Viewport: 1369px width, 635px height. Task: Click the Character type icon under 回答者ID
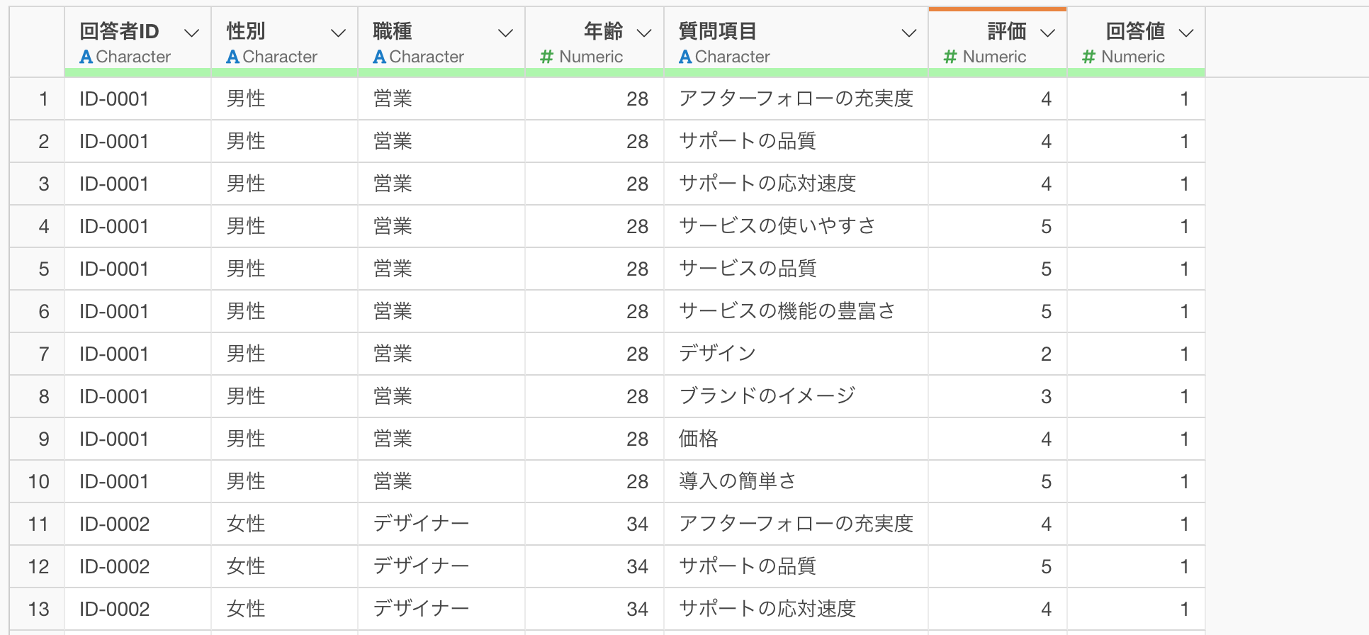pos(86,57)
